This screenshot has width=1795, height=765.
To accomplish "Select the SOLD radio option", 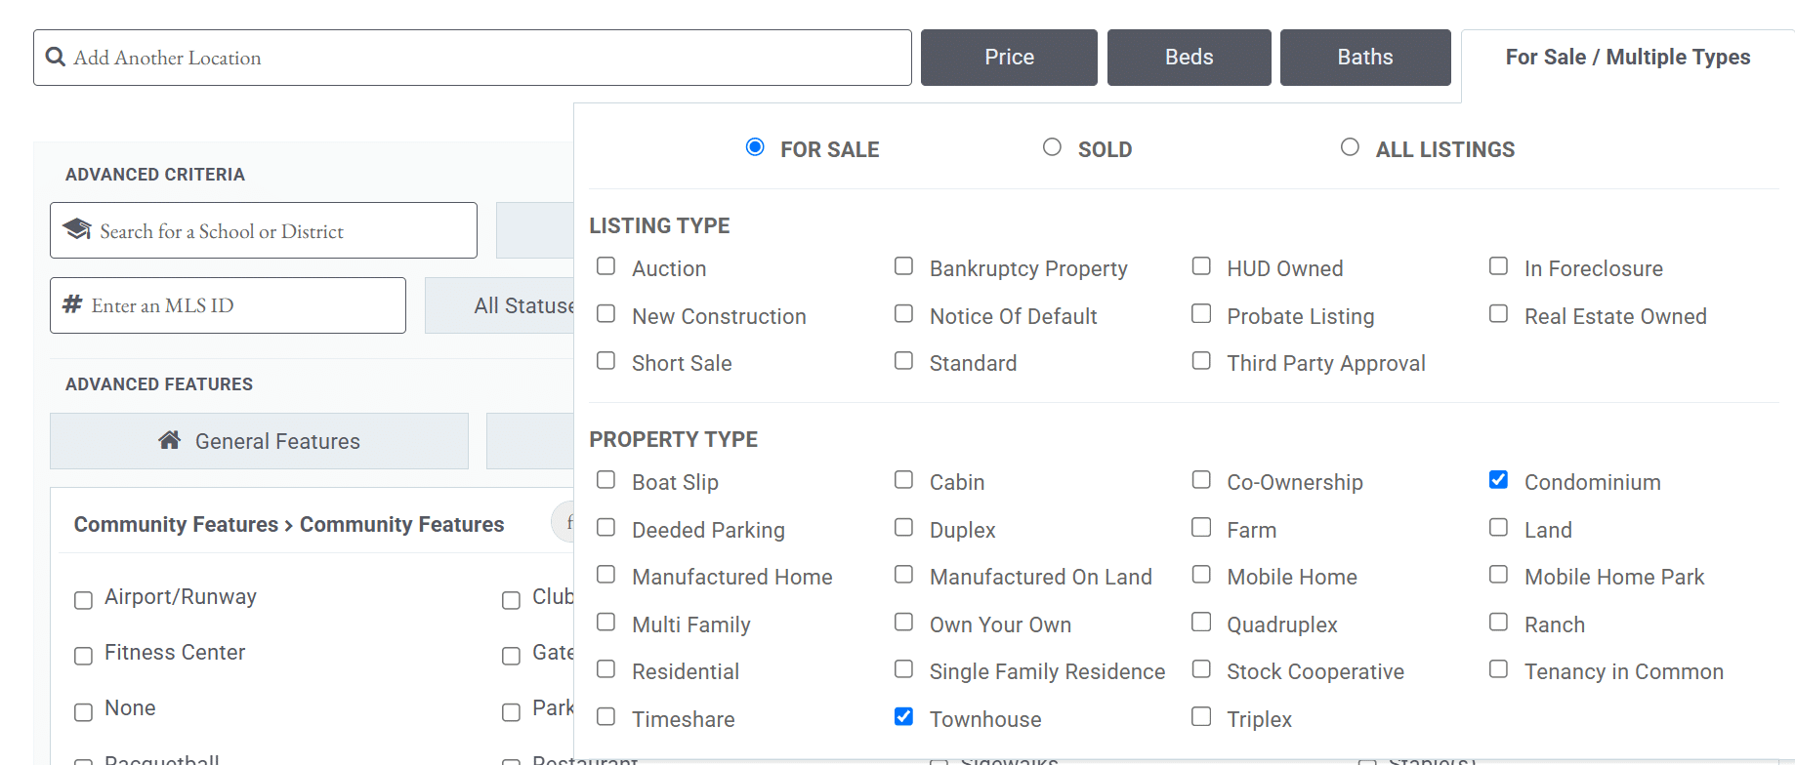I will point(1052,147).
